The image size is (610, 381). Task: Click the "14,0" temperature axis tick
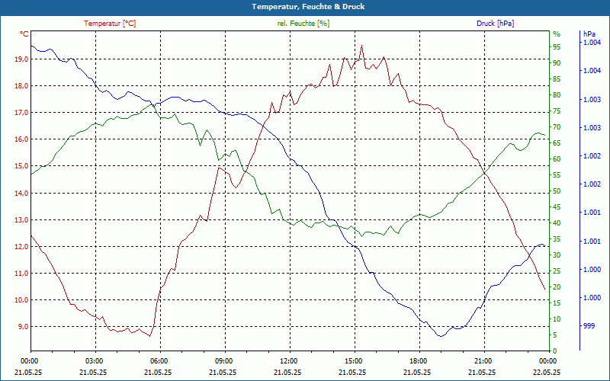click(x=22, y=194)
